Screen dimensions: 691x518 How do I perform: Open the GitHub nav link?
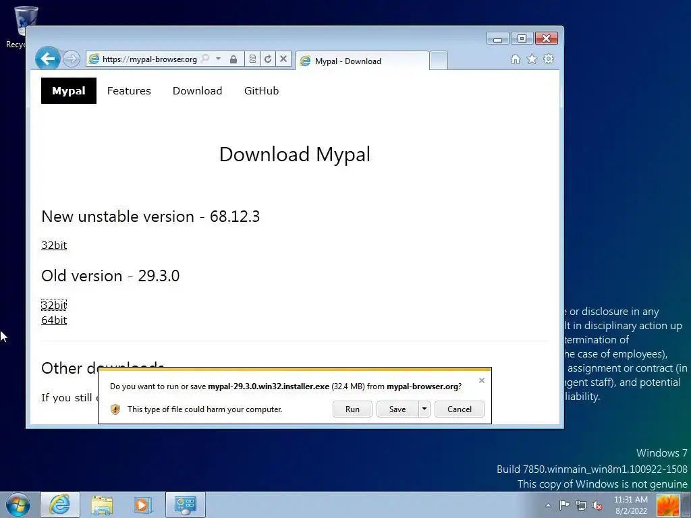coord(261,91)
